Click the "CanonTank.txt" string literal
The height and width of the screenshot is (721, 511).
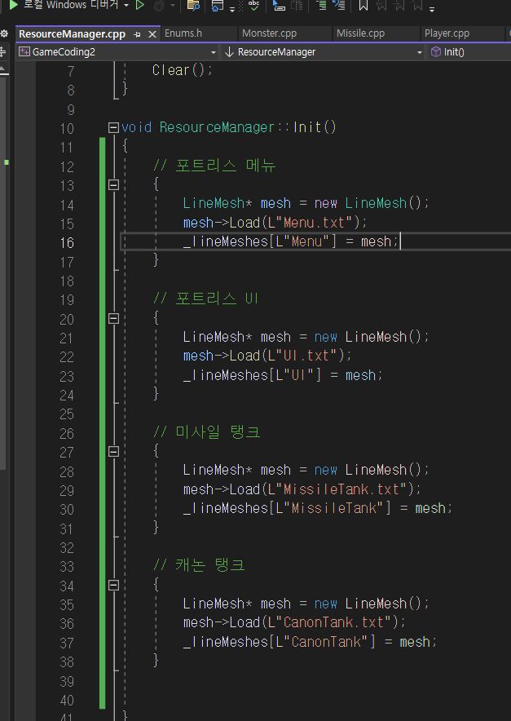pos(333,622)
